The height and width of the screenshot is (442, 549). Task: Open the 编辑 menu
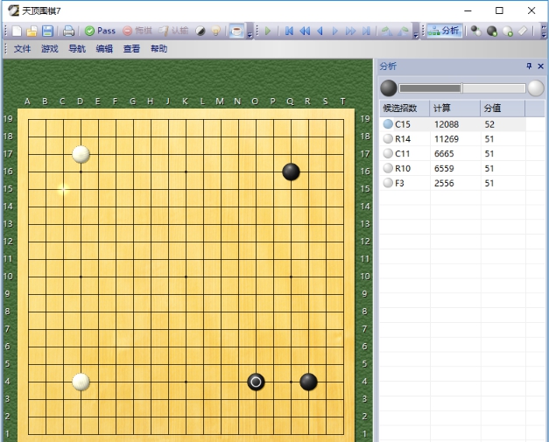(x=104, y=49)
